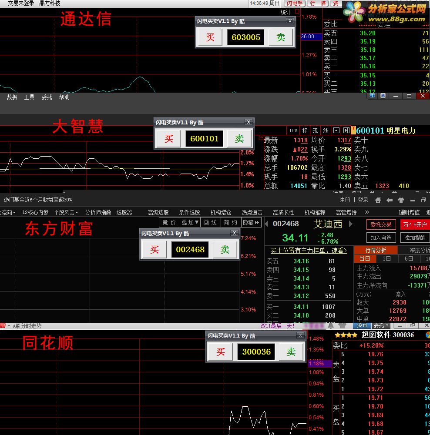This screenshot has height=435, width=430.
Task: Toggle the 标 button in 大智慧 toolbar
Action: click(305, 130)
